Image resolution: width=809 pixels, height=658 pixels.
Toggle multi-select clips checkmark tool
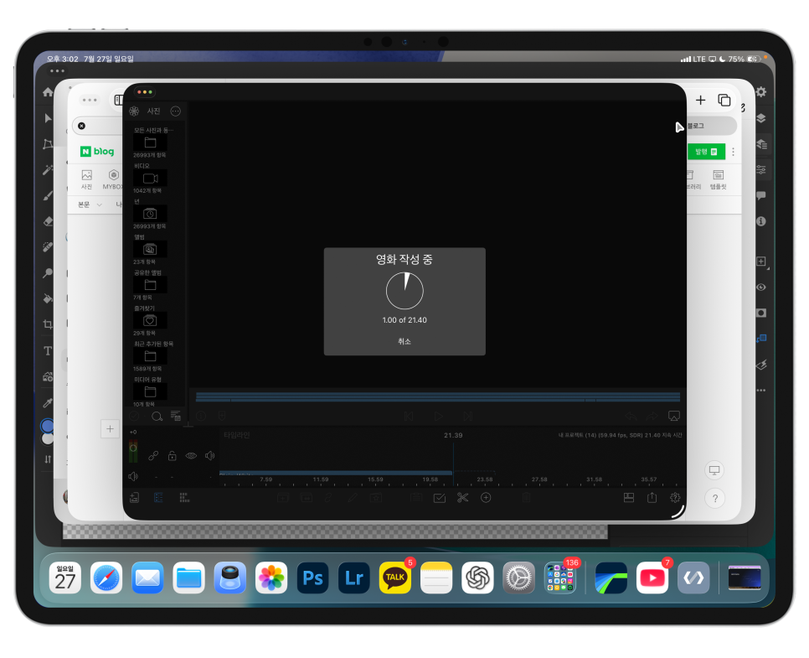[x=440, y=498]
